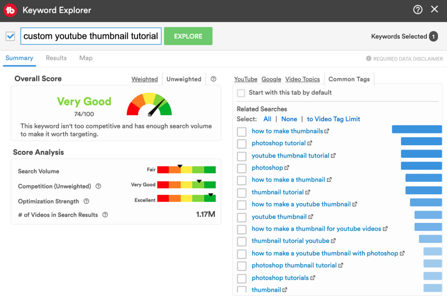Viewport: 447px width, 296px height.
Task: Enable 'Start with this tab by default'
Action: (x=241, y=93)
